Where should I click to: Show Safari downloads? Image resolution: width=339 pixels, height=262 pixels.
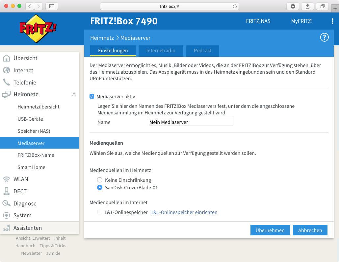pos(293,6)
